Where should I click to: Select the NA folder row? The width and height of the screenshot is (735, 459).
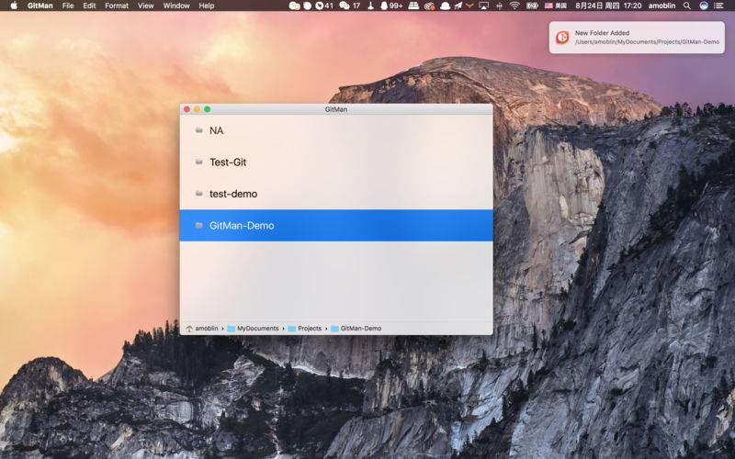336,130
